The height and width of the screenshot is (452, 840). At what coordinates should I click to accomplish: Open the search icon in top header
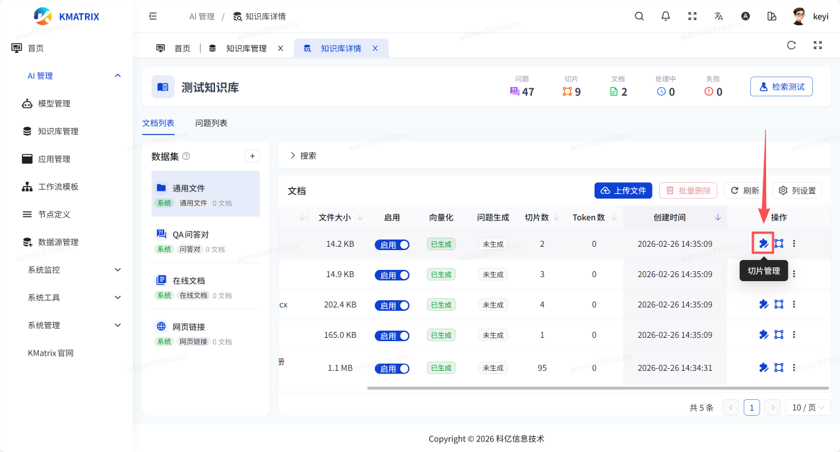pos(639,16)
